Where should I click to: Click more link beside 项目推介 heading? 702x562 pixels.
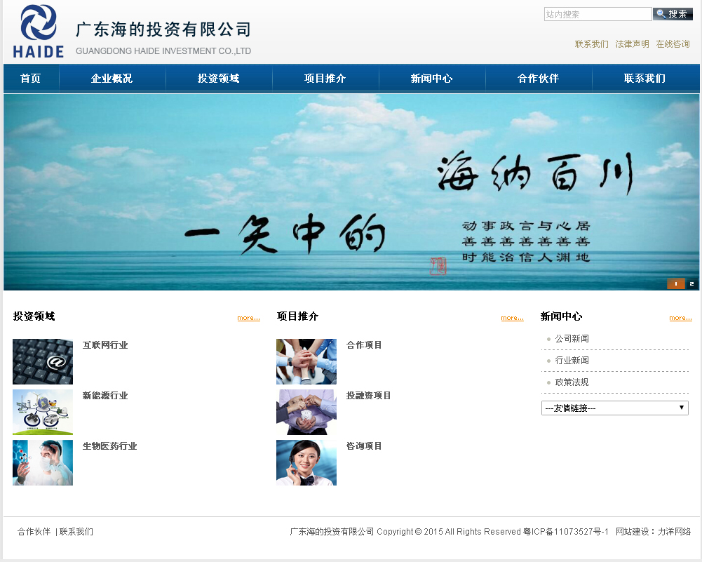[x=512, y=318]
